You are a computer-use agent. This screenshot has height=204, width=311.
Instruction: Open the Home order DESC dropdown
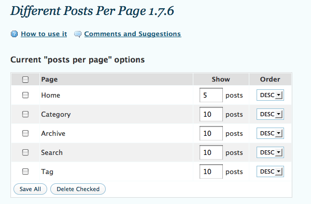click(270, 95)
